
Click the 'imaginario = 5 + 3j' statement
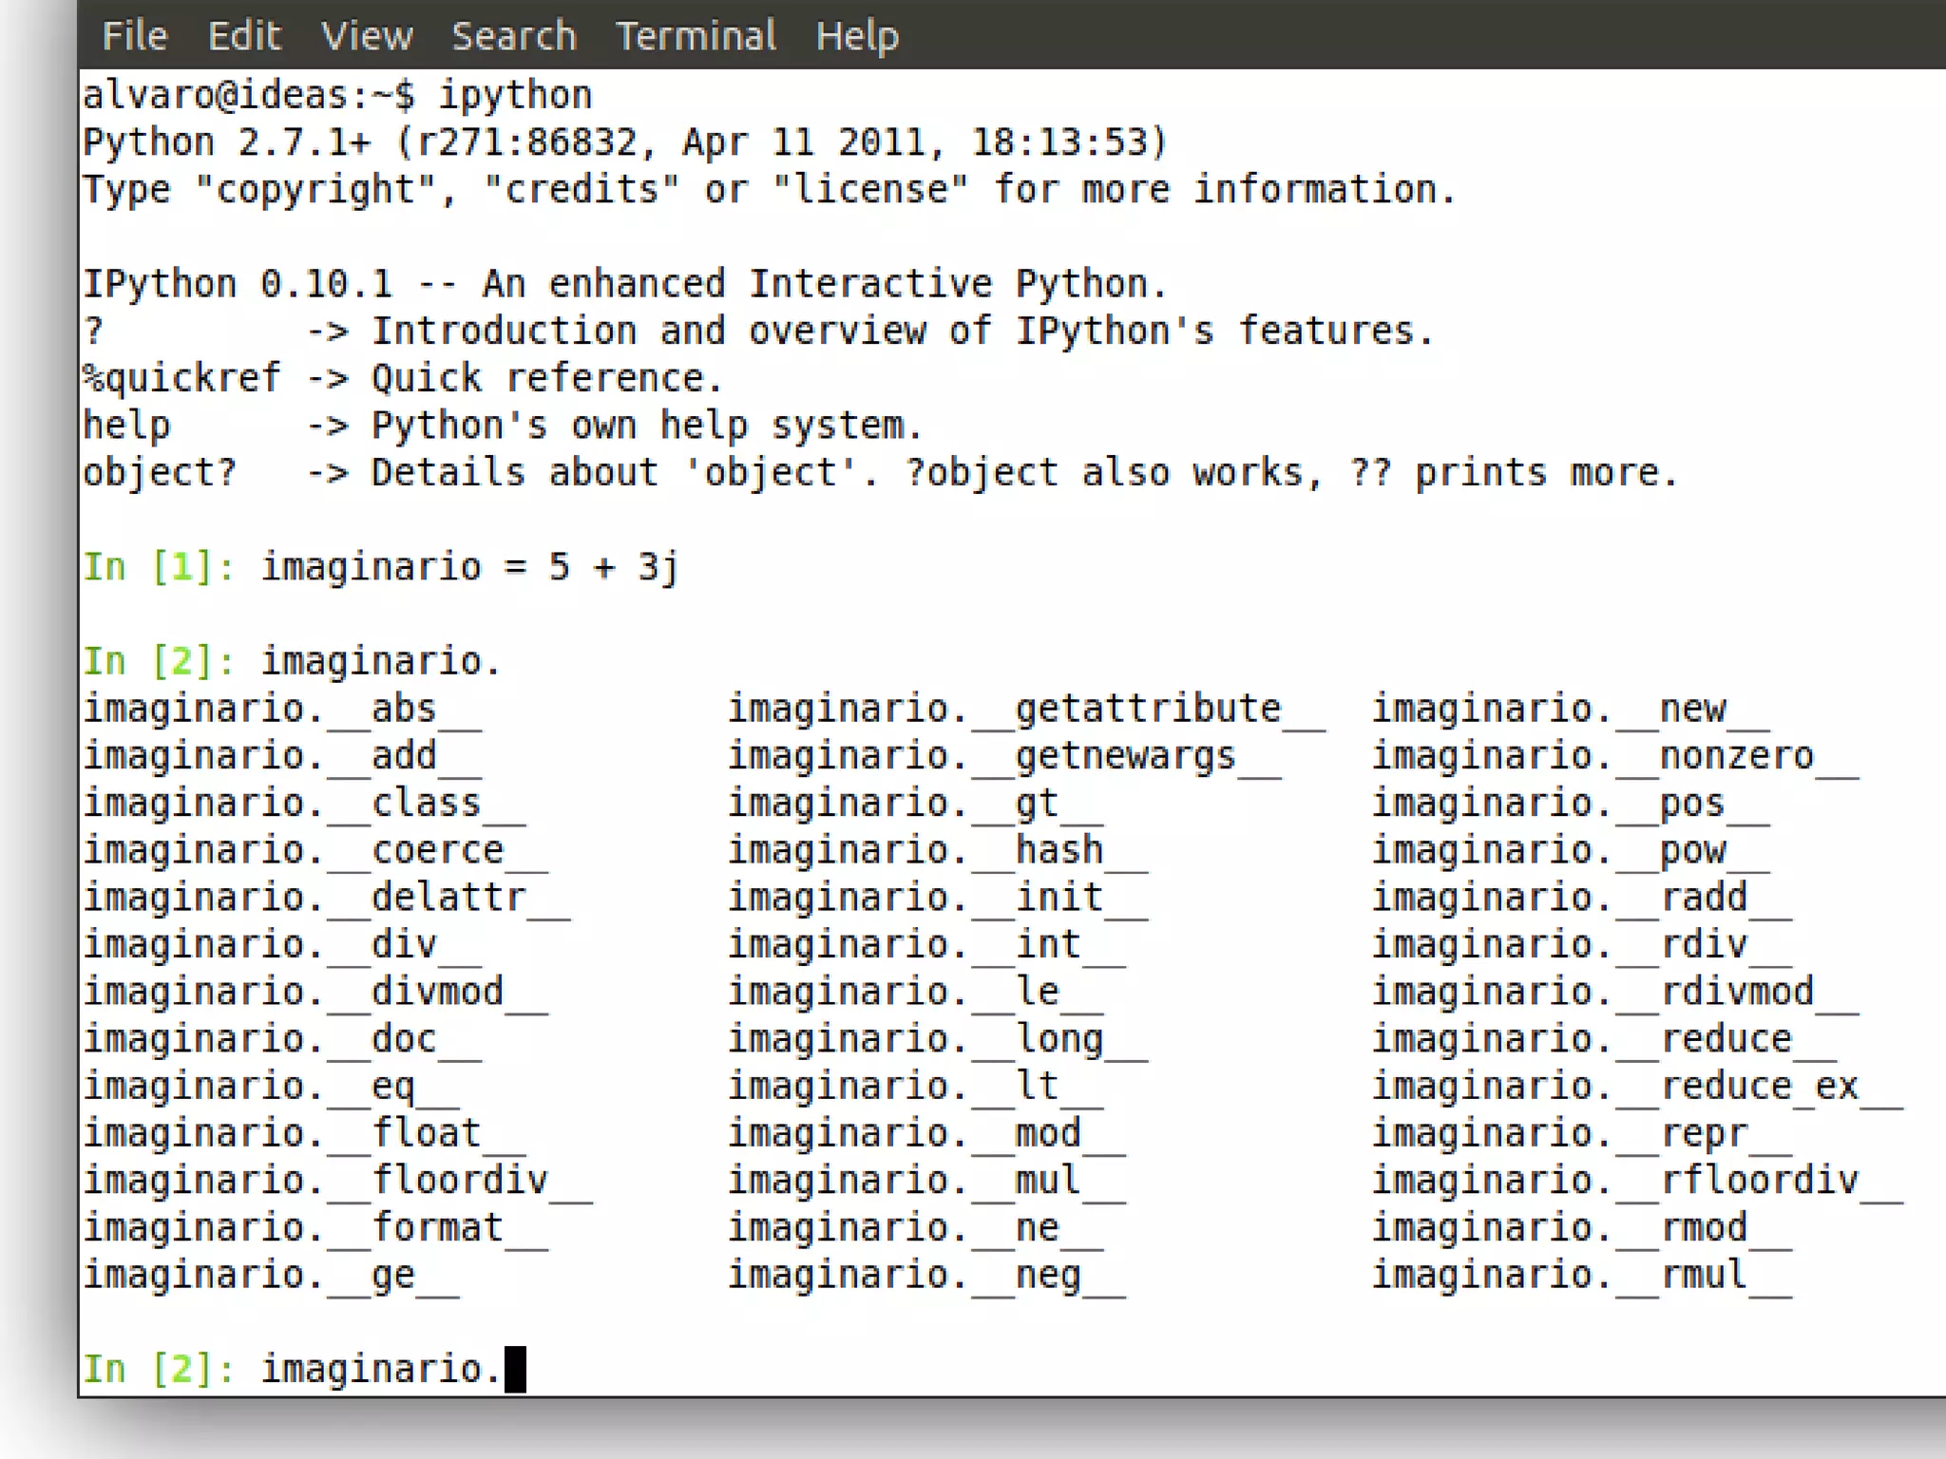(x=469, y=567)
